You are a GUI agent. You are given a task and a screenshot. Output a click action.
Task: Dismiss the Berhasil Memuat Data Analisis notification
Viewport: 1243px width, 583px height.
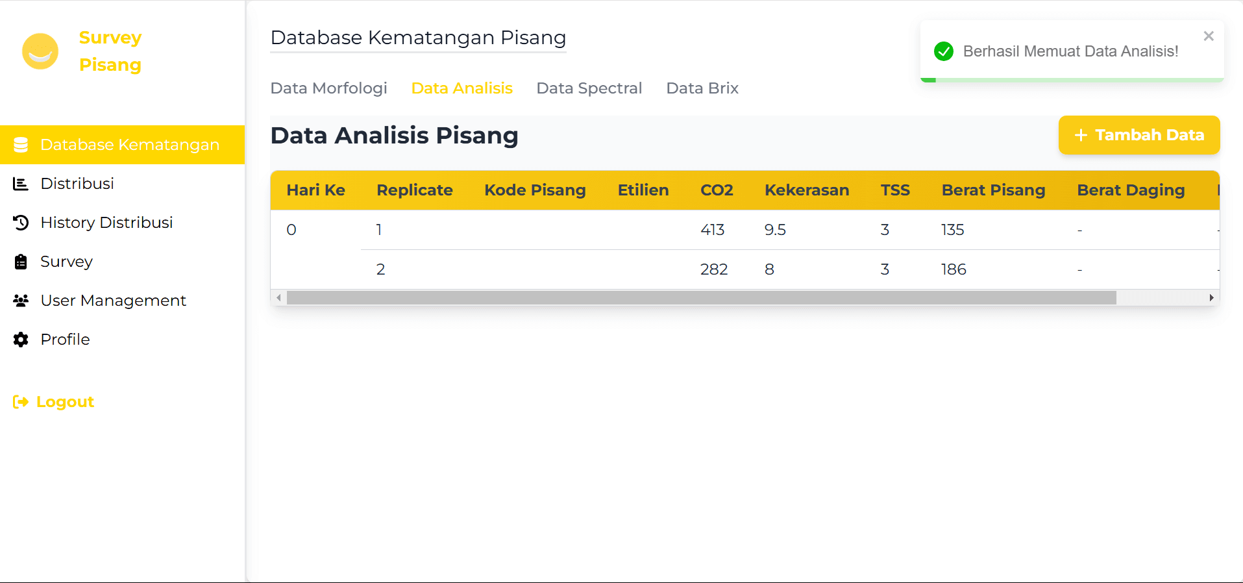[x=1208, y=36]
